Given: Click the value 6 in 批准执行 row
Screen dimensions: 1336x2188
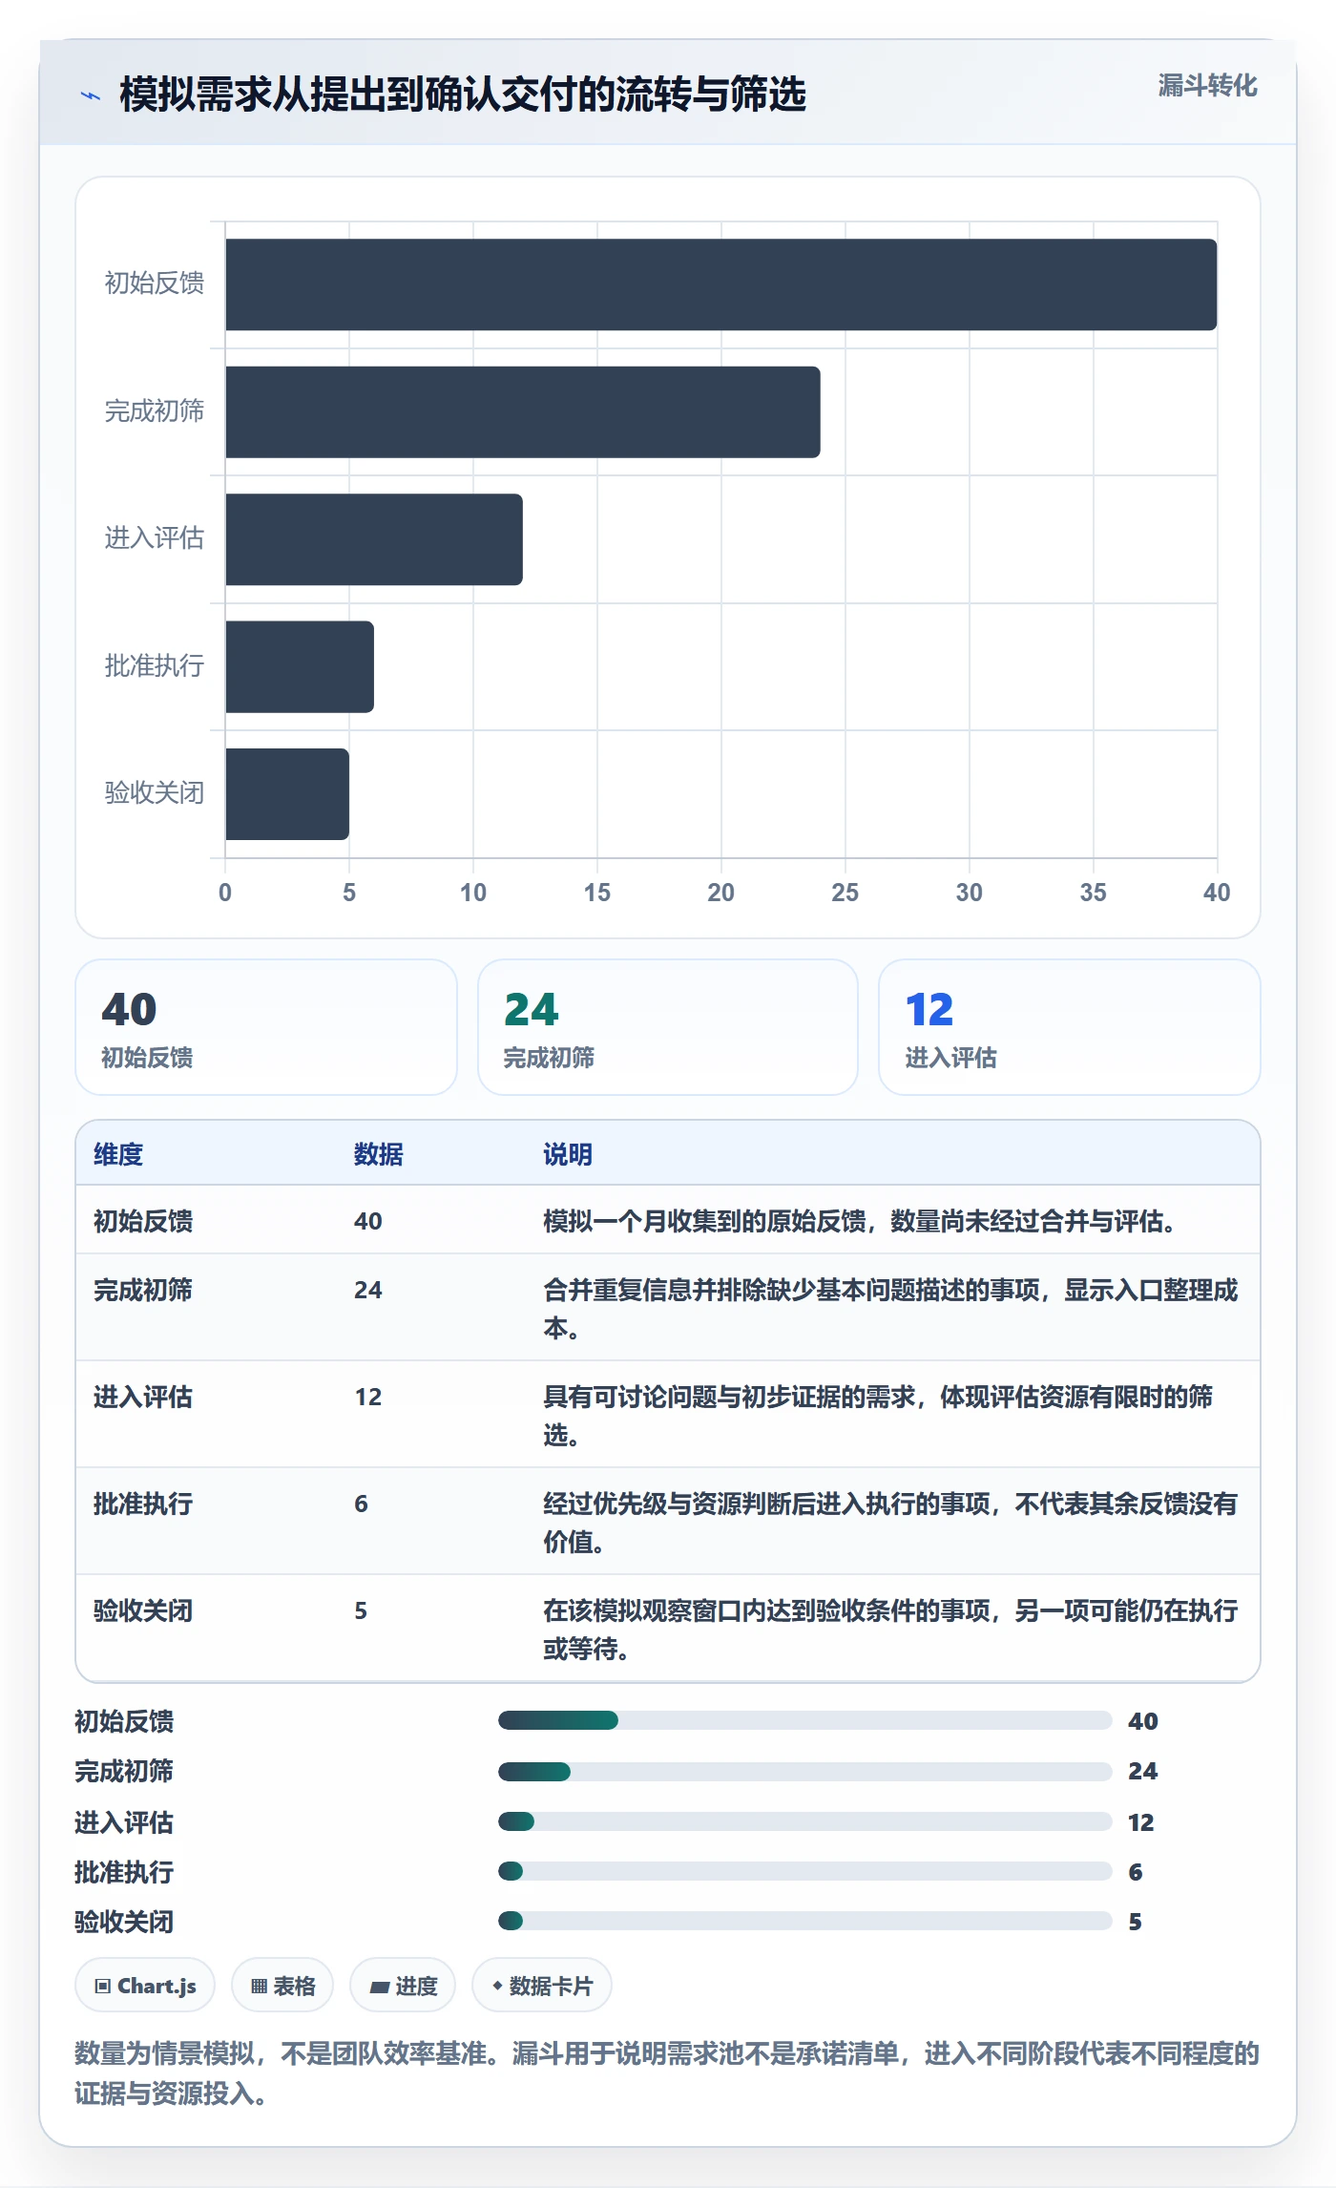Looking at the screenshot, I should tap(361, 1504).
